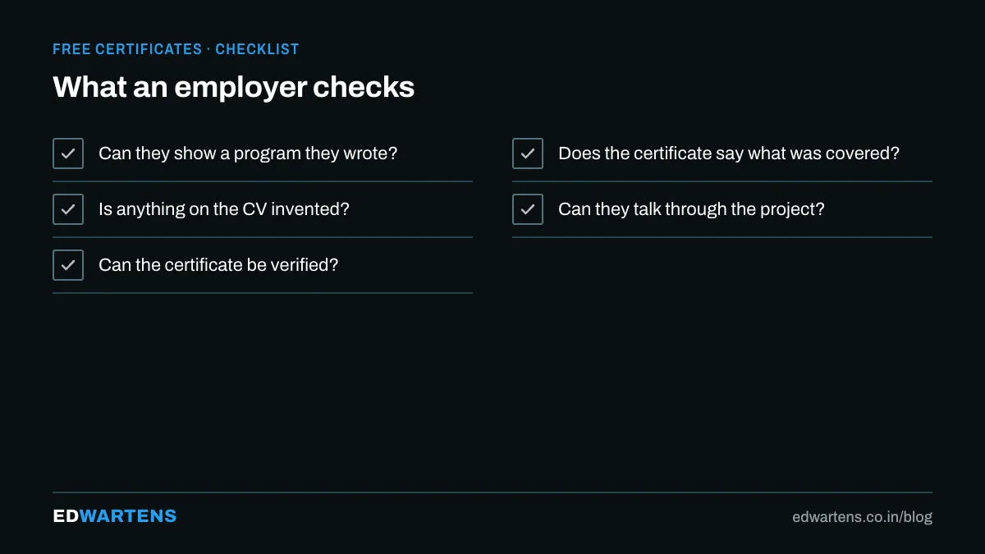
Task: Click the 'FREE CERTIFICATES · CHECKLIST' label
Action: [x=176, y=49]
